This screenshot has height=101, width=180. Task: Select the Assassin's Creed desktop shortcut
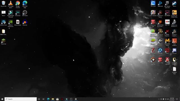pos(174,33)
